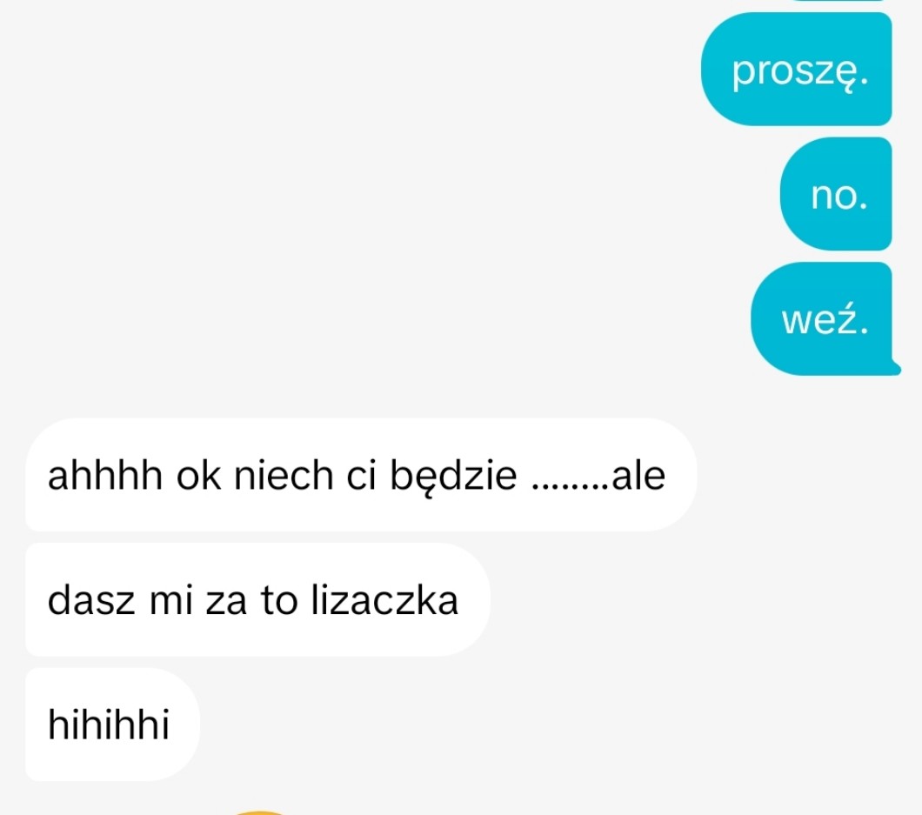This screenshot has width=922, height=815.
Task: Tap the word "ale" ending the first white bubble
Action: click(x=638, y=475)
